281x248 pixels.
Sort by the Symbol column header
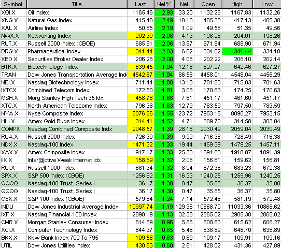tap(13, 4)
